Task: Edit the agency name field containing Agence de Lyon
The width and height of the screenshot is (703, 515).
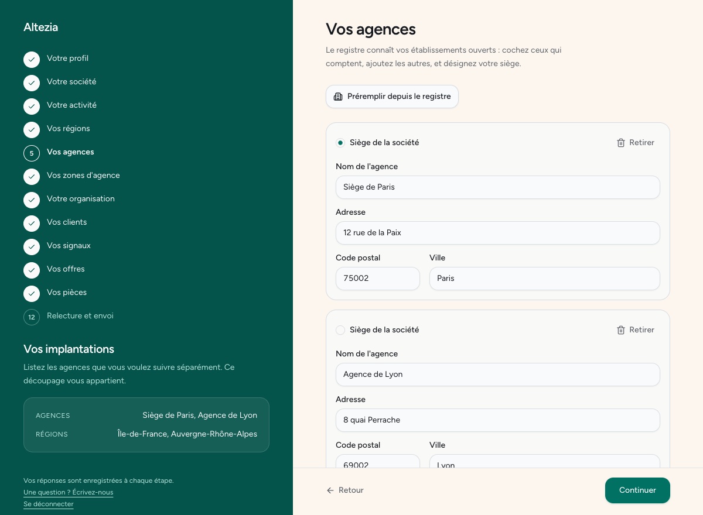Action: coord(498,375)
